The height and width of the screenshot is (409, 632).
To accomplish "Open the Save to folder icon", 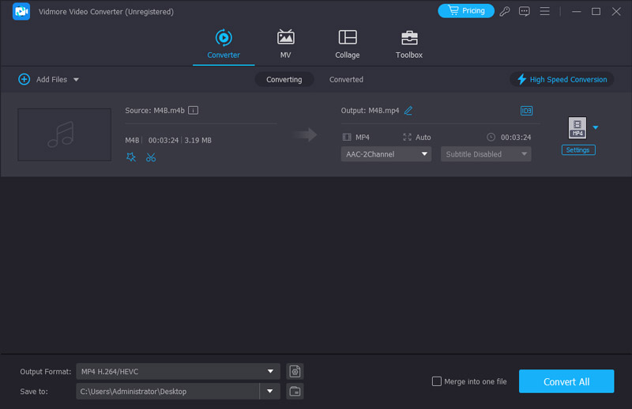I will point(295,391).
